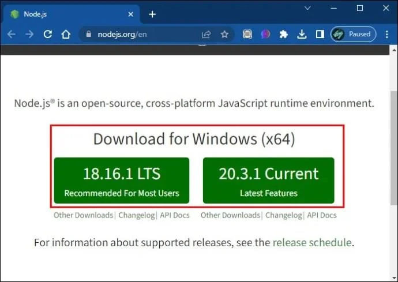Image resolution: width=398 pixels, height=282 pixels.
Task: Open API Docs link under Current version
Action: point(321,215)
